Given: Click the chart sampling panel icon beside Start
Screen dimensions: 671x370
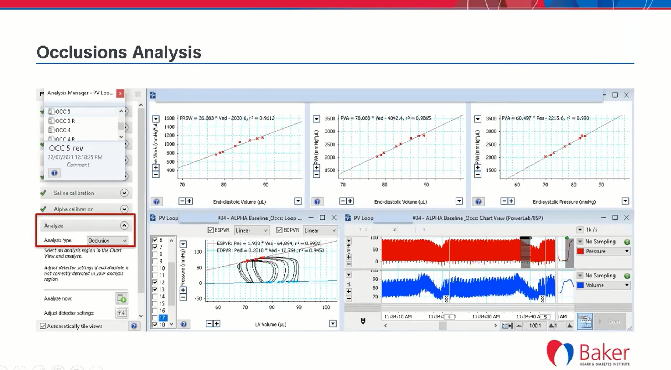Looking at the screenshot, I should [585, 321].
